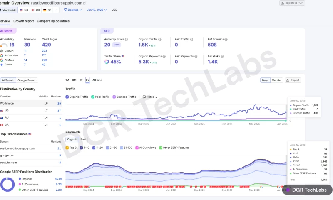Open the Notes dropdown
333x200 pixels.
(x=150, y=97)
